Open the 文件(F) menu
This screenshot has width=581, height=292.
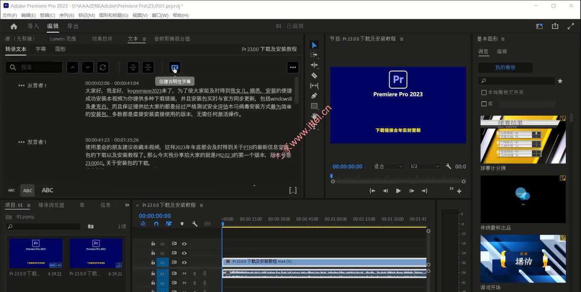[x=9, y=15]
